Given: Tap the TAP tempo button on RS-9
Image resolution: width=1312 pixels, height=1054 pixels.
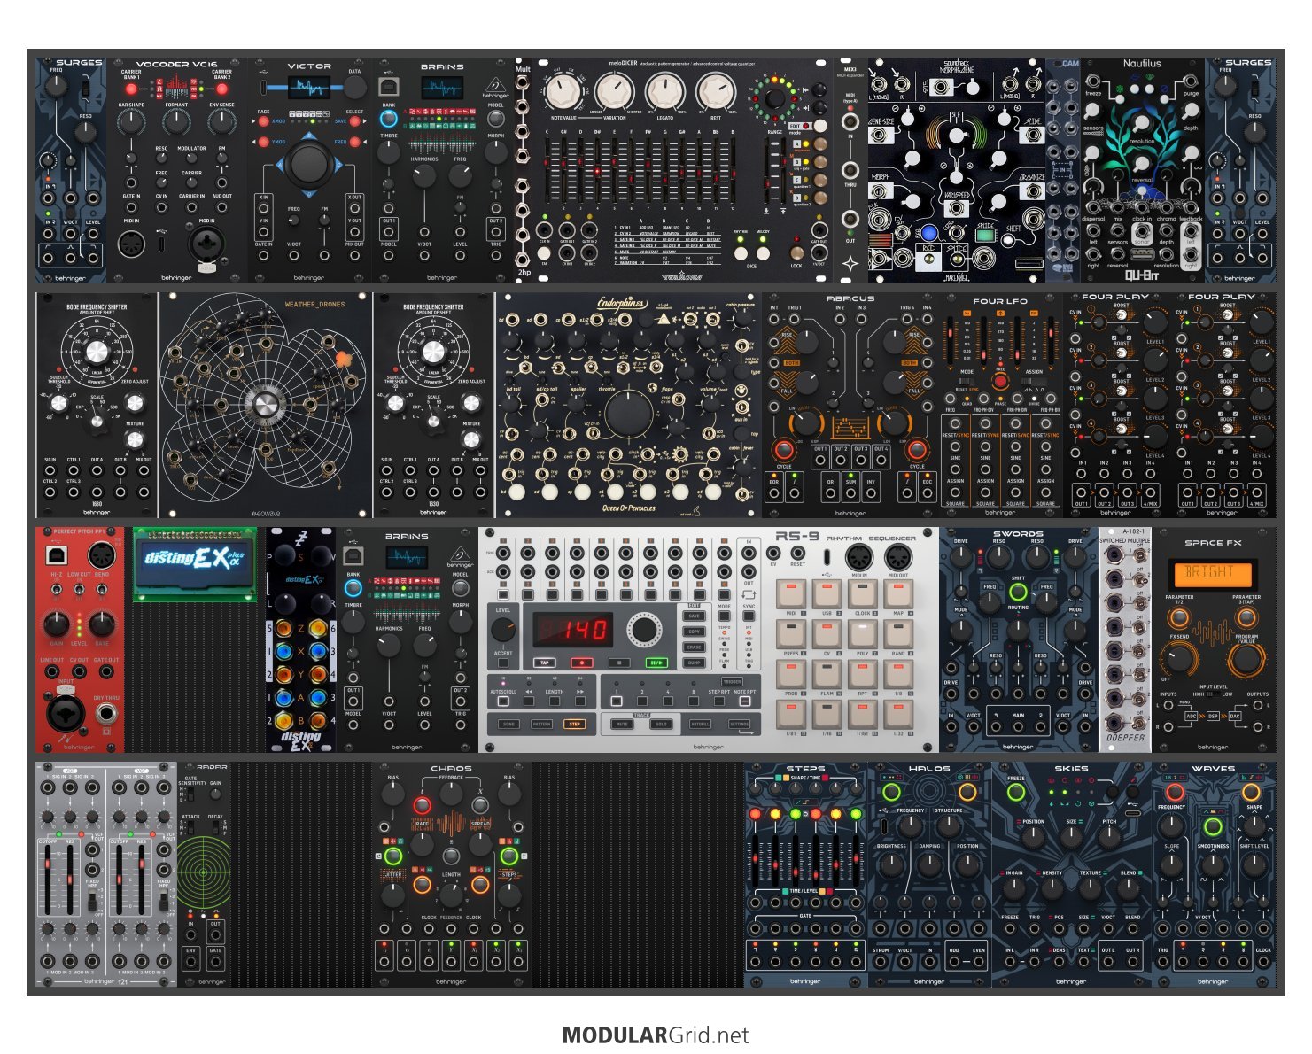Looking at the screenshot, I should [x=544, y=662].
